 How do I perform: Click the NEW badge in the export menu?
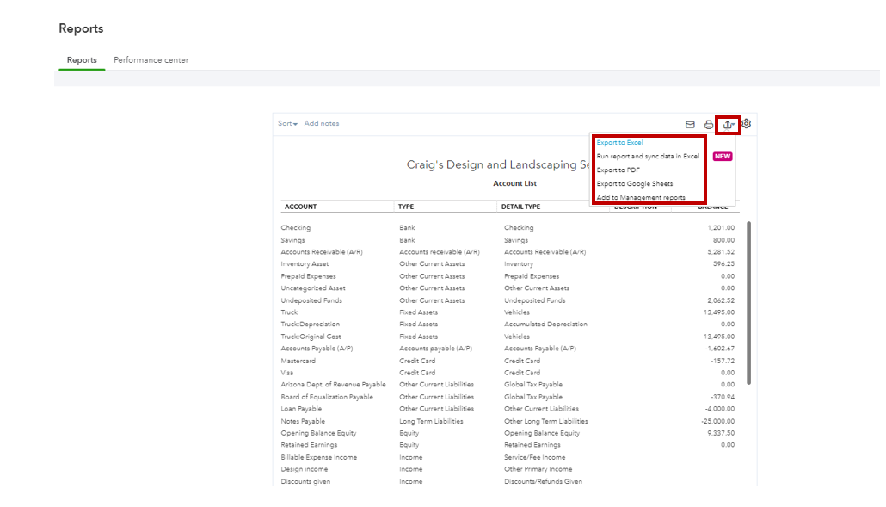723,157
